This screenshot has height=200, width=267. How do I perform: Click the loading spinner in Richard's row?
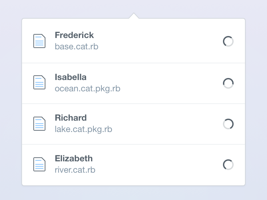pos(228,124)
